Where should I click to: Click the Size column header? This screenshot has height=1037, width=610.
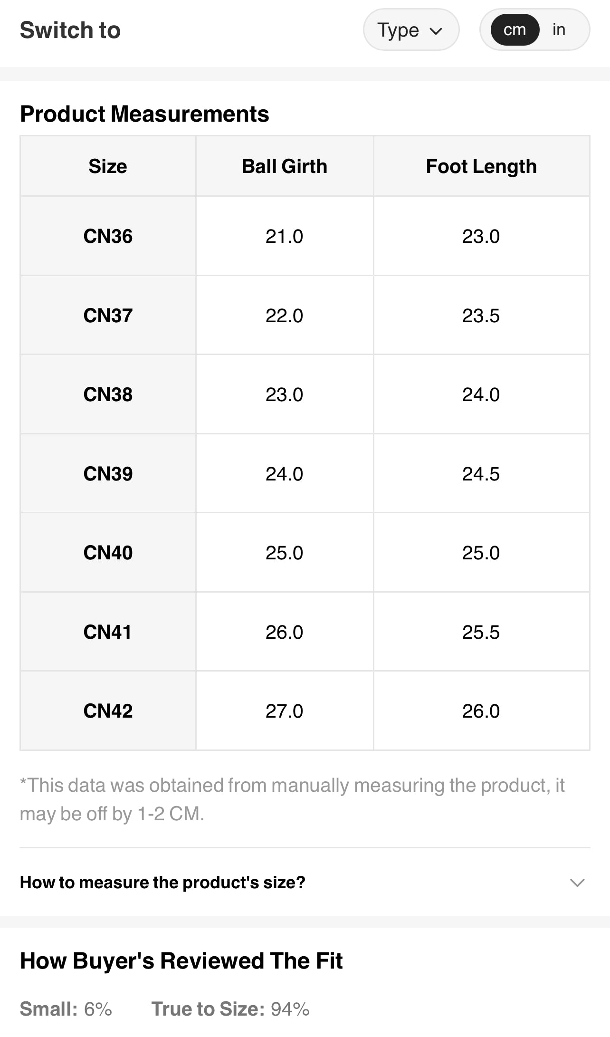click(x=108, y=166)
